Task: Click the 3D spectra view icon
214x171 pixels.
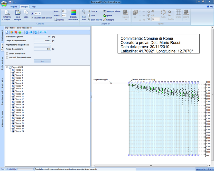Action: click(x=135, y=13)
